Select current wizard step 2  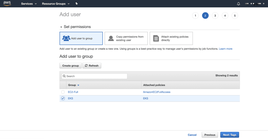pos(205,16)
